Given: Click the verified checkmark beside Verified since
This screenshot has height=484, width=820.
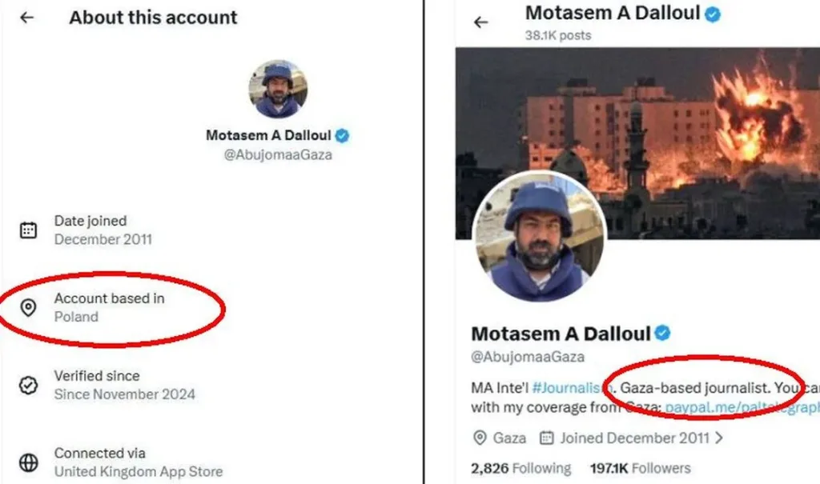Looking at the screenshot, I should pyautogui.click(x=29, y=385).
